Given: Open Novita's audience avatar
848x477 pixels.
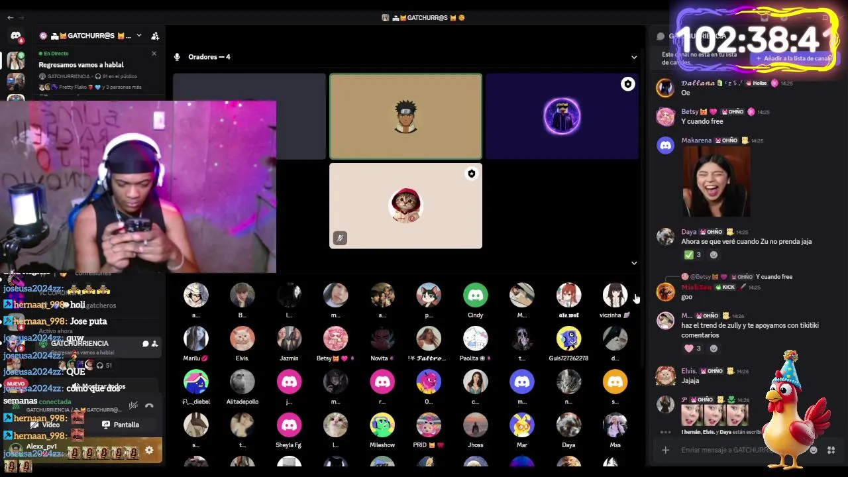Looking at the screenshot, I should tap(382, 339).
